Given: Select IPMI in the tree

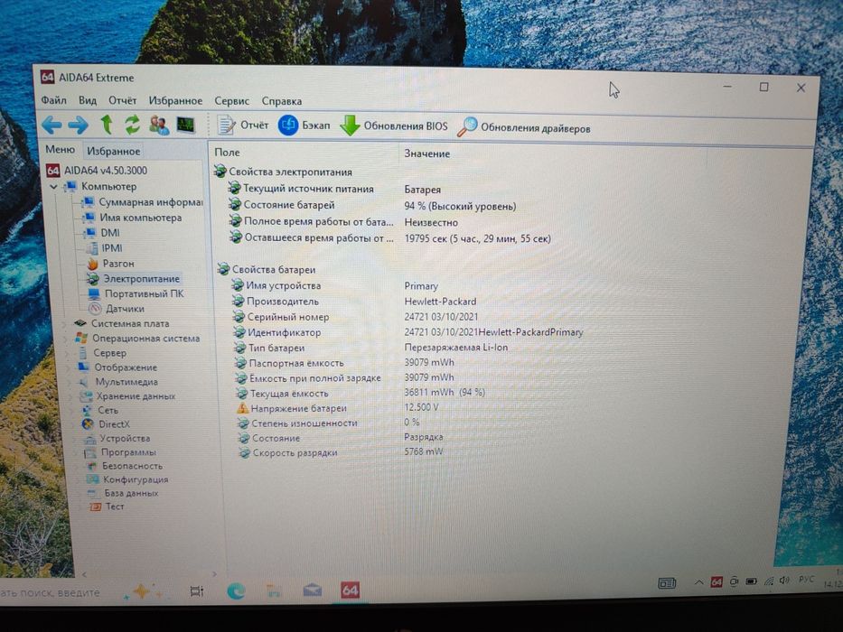Looking at the screenshot, I should tap(104, 248).
